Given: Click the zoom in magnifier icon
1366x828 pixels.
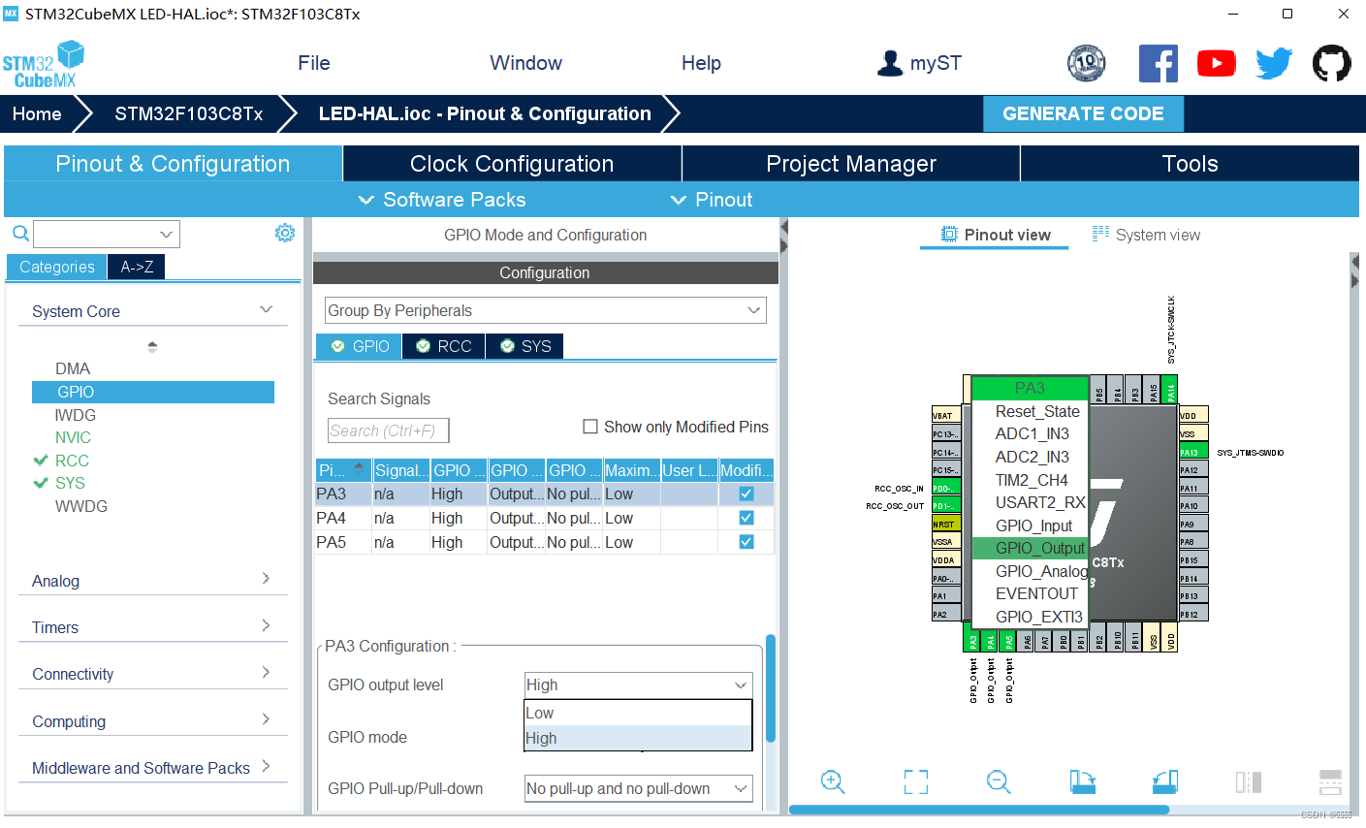Looking at the screenshot, I should pyautogui.click(x=833, y=781).
